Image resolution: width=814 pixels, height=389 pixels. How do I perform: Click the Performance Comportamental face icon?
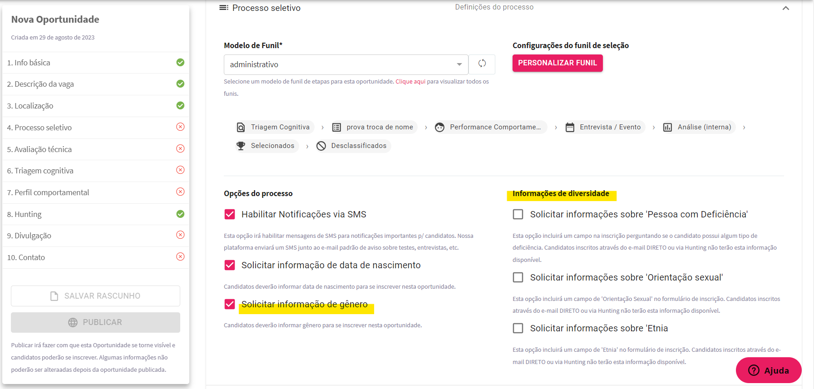pos(439,128)
